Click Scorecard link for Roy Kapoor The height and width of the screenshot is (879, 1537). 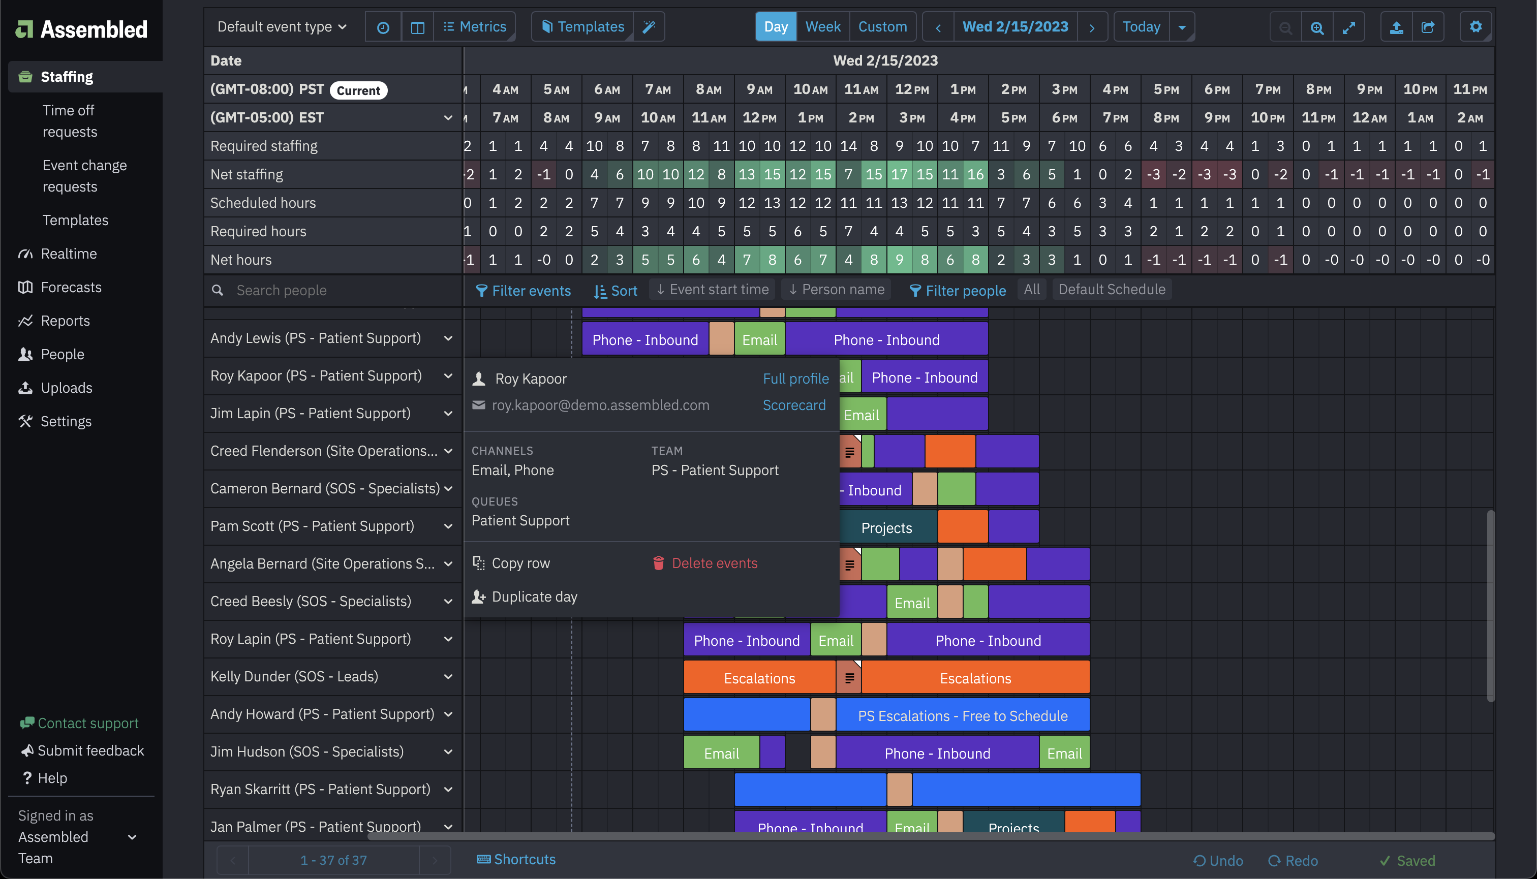795,405
